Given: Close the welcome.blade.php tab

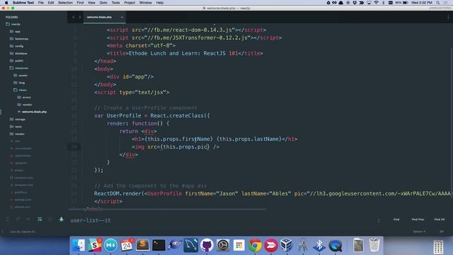Looking at the screenshot, I should tap(122, 17).
